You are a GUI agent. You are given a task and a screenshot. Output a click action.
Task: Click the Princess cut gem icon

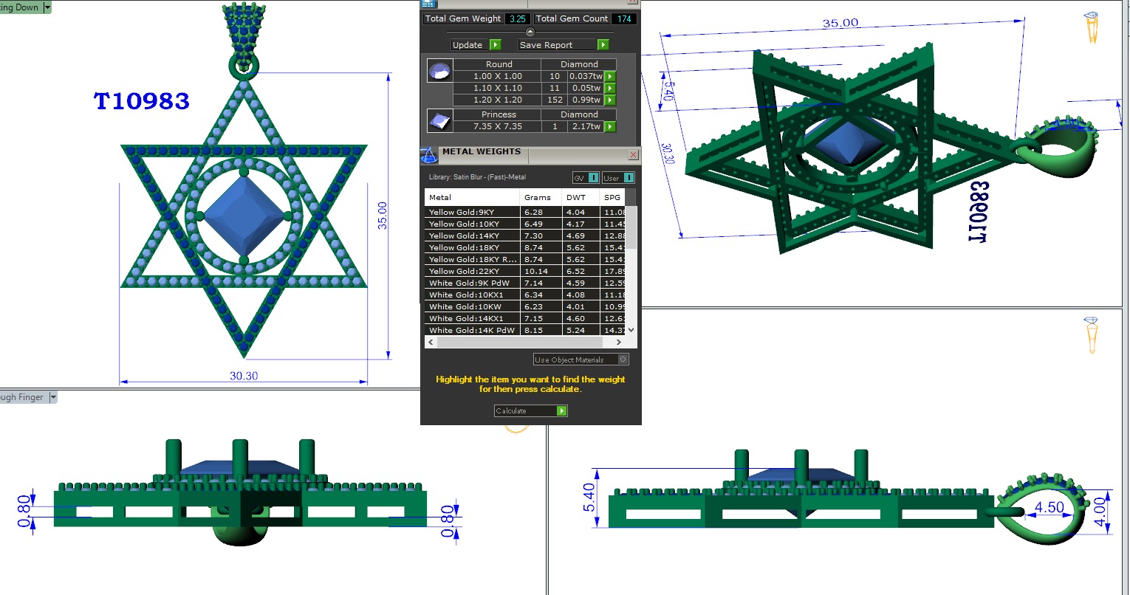pos(439,120)
